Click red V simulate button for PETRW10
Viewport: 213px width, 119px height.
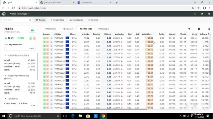click(x=48, y=38)
